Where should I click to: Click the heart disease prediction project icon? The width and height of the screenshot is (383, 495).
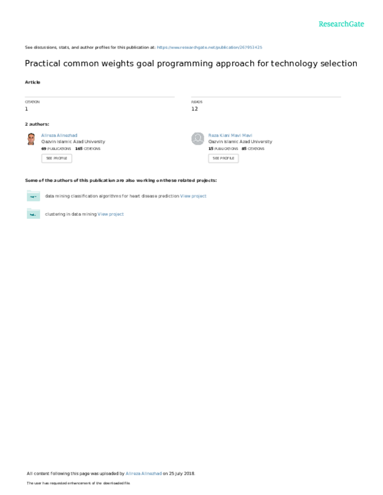tap(33, 196)
